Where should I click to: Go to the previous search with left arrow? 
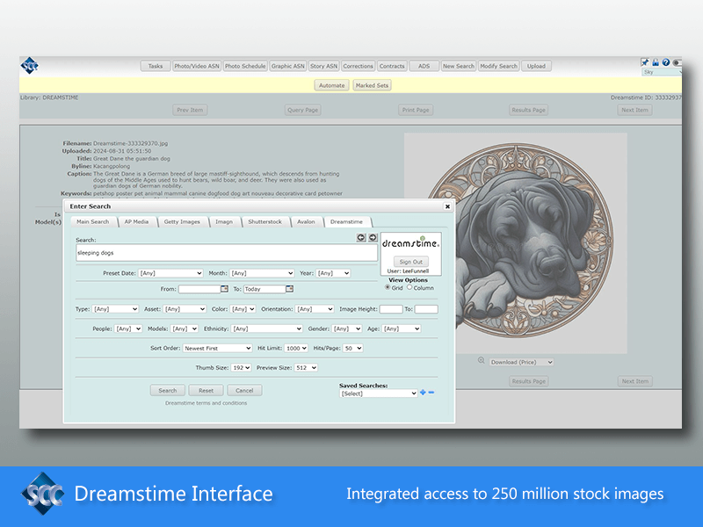coord(361,237)
